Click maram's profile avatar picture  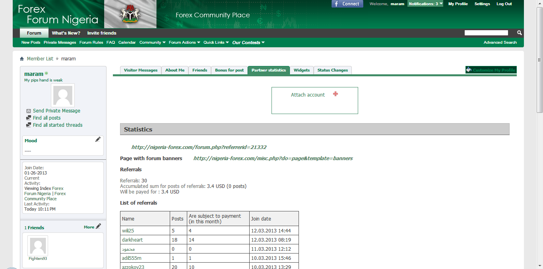point(63,95)
